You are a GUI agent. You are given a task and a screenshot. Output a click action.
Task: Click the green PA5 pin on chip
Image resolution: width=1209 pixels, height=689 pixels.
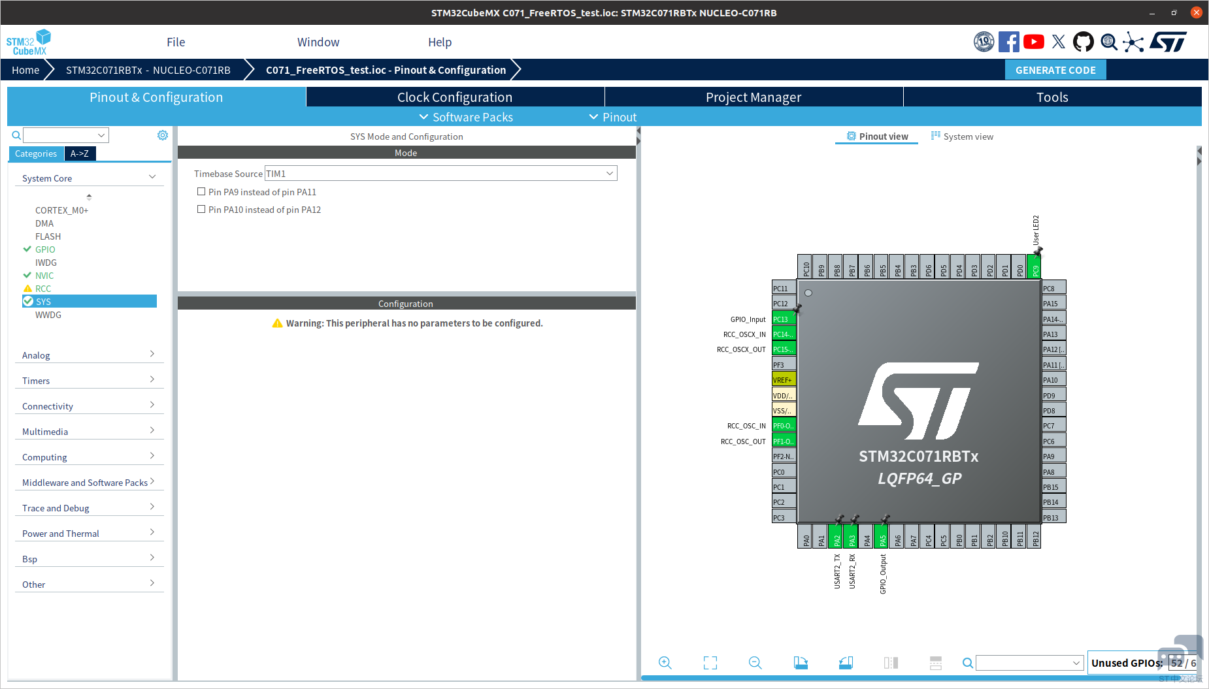click(882, 536)
